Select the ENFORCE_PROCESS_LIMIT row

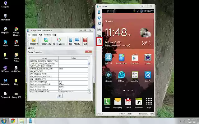tap(59, 69)
